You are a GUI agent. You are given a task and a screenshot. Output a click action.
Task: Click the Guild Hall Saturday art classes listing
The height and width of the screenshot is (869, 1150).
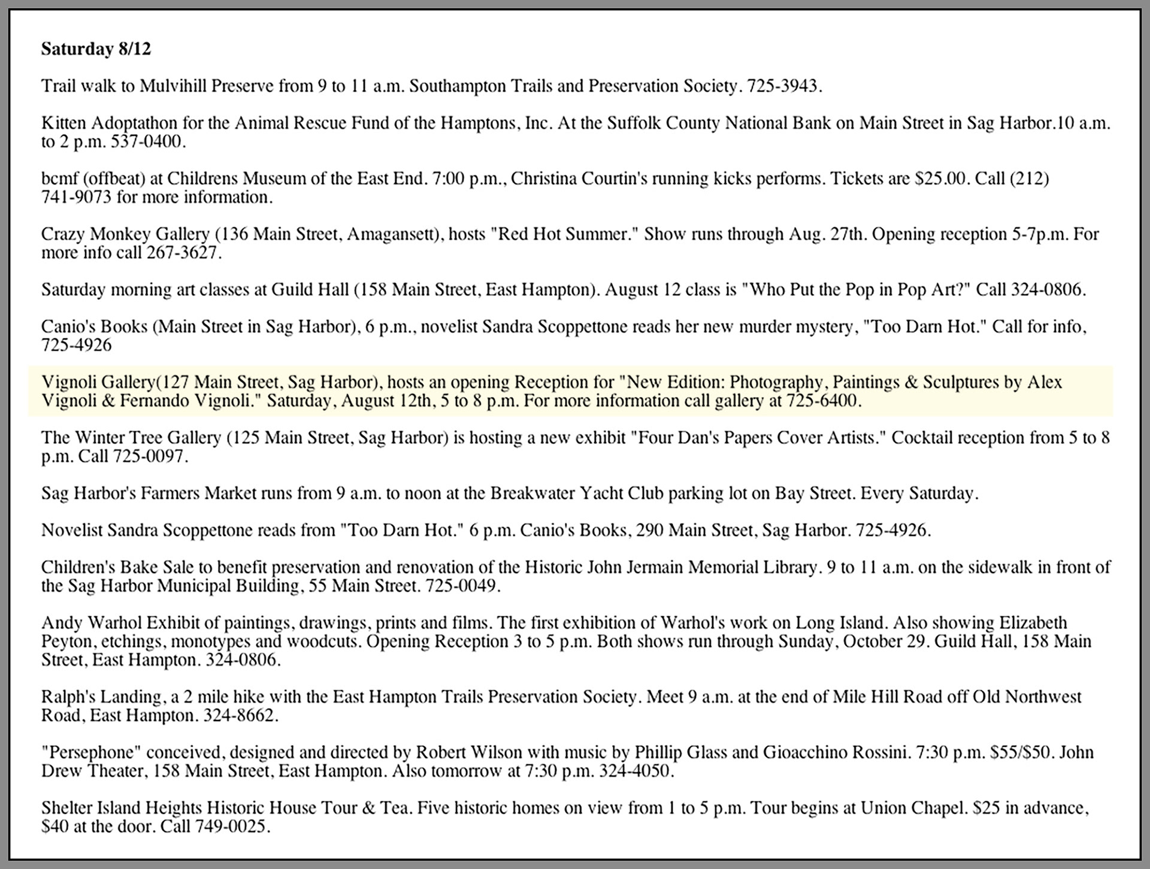point(563,290)
